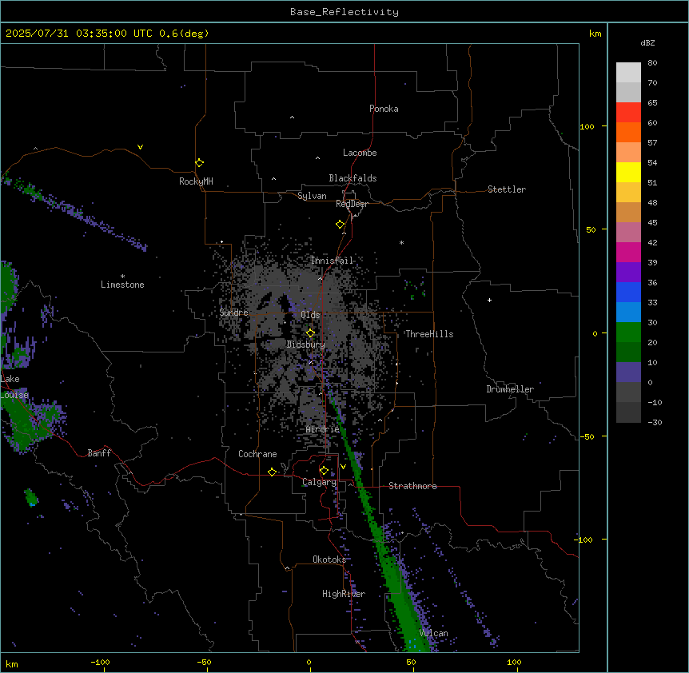689x673 pixels.
Task: Click the asterisk marker above Limestone label
Action: tap(122, 277)
